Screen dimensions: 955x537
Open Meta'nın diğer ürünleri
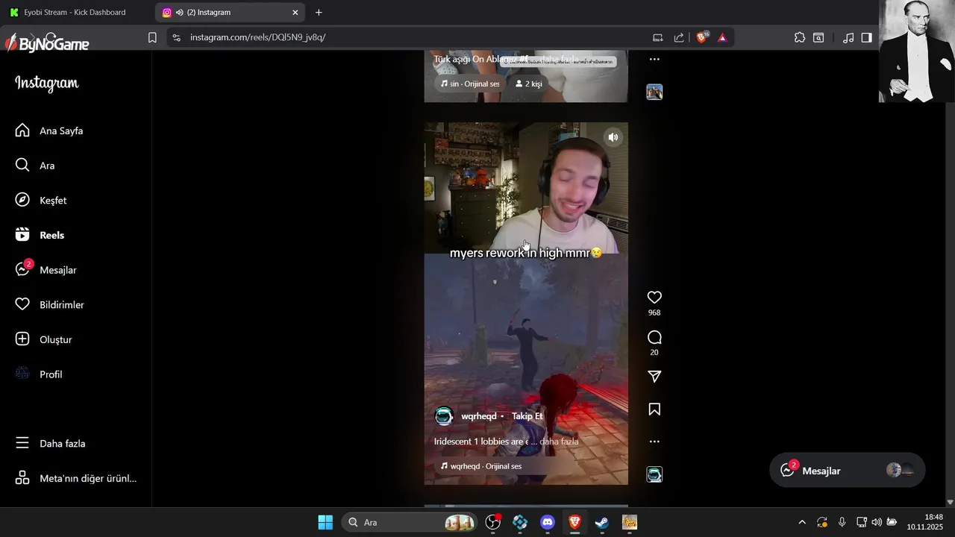[x=76, y=478]
